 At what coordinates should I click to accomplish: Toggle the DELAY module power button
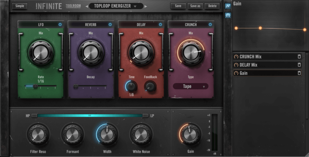(x=160, y=24)
